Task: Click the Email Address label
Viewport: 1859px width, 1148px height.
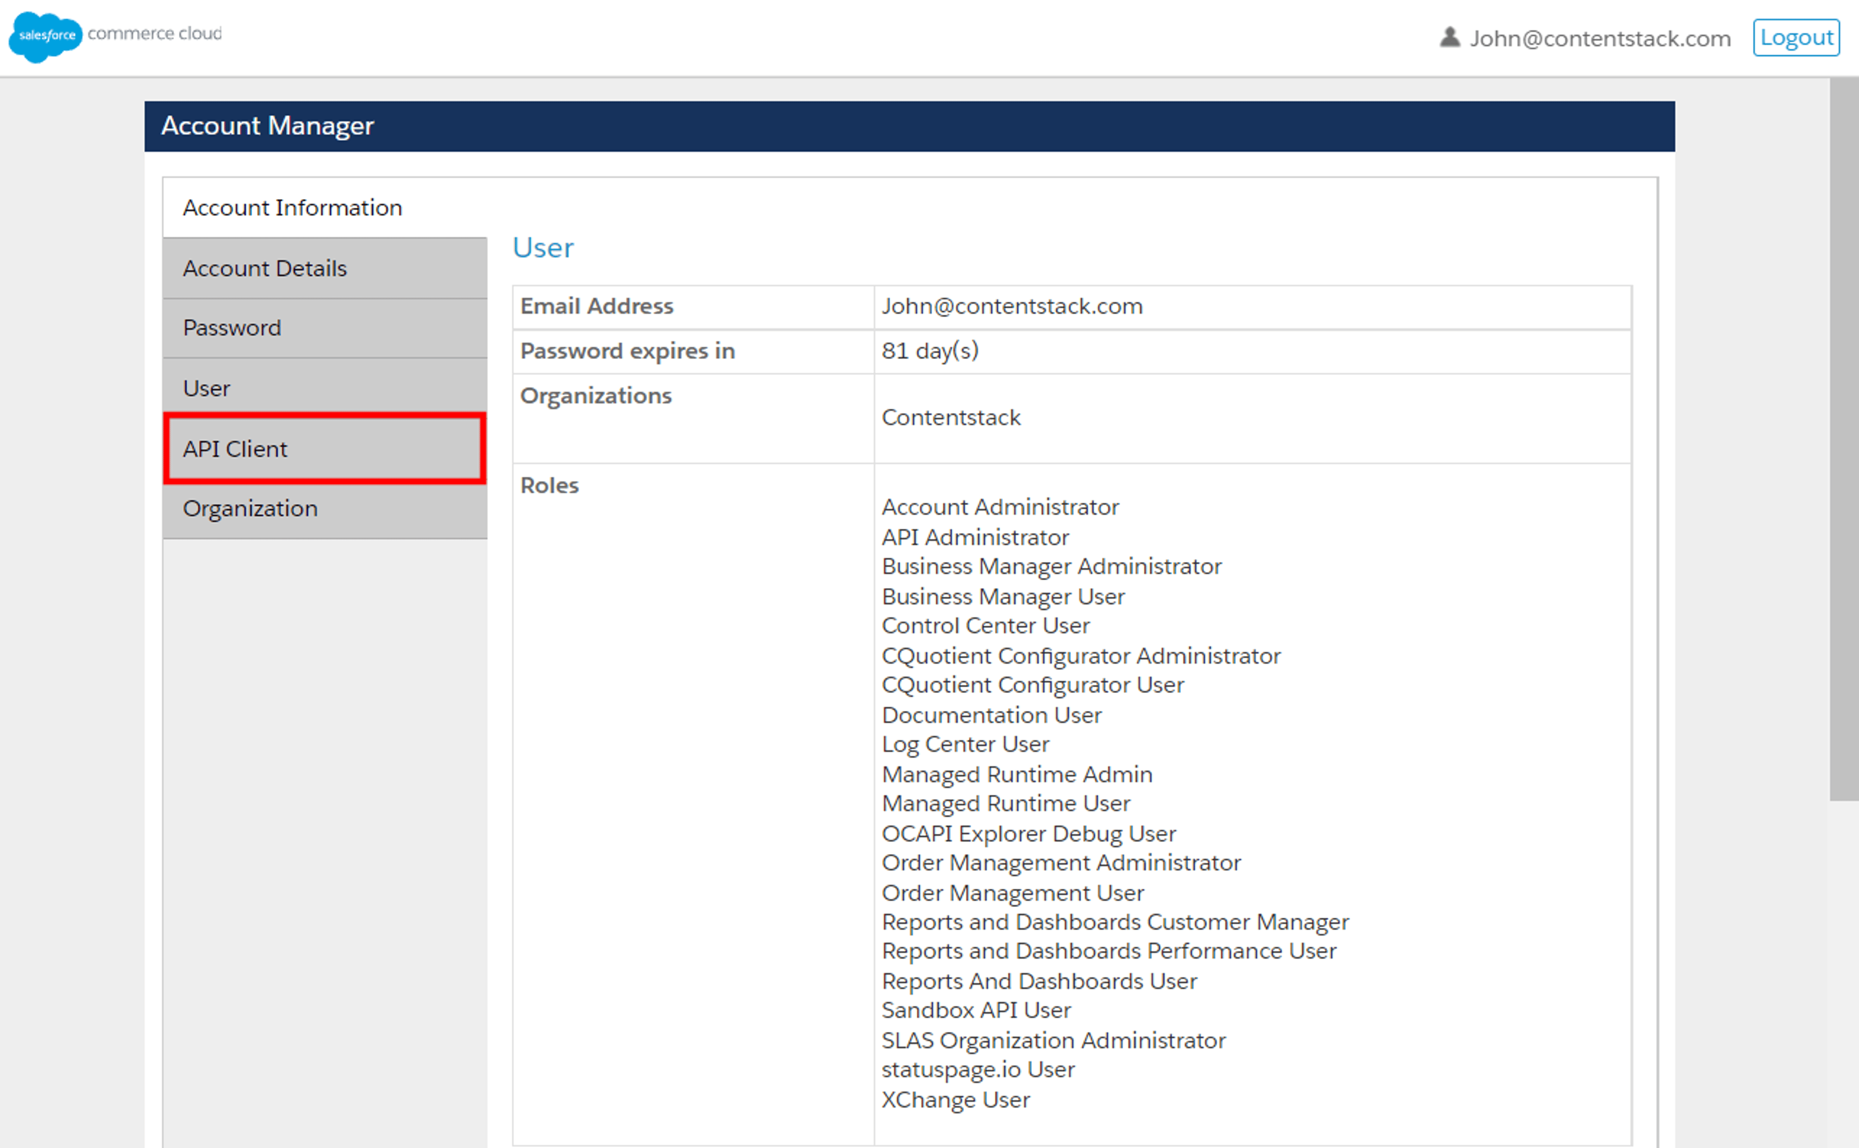Action: [597, 306]
